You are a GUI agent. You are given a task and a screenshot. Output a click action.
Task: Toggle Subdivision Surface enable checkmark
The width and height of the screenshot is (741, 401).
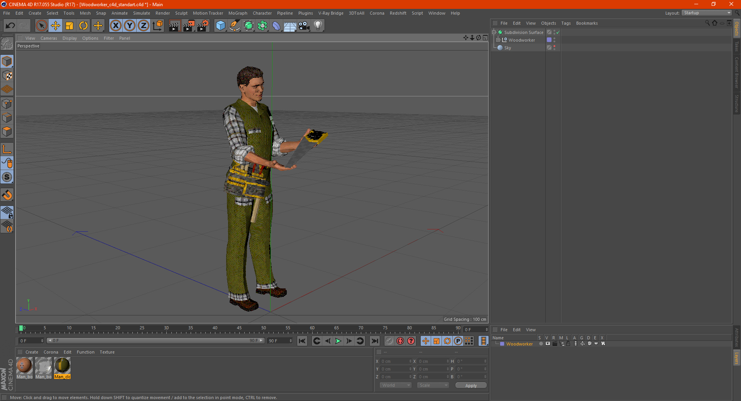(x=558, y=32)
